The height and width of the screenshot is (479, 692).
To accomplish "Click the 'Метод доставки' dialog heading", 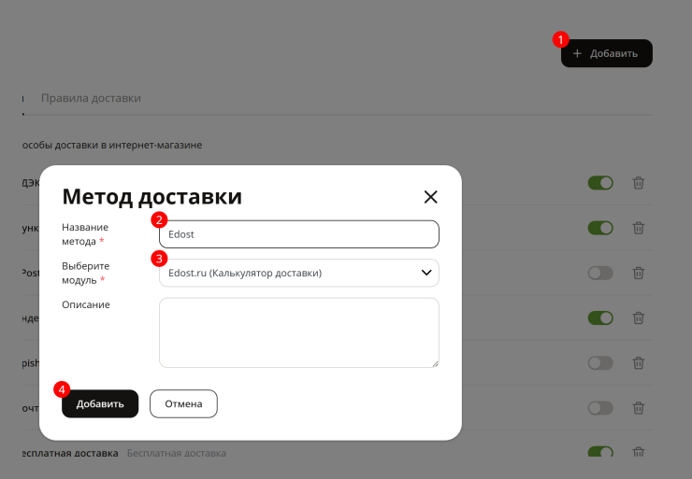I will [151, 196].
